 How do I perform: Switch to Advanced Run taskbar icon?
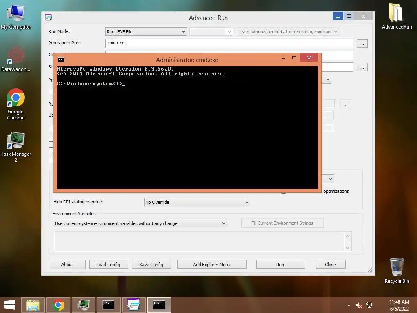tap(134, 305)
